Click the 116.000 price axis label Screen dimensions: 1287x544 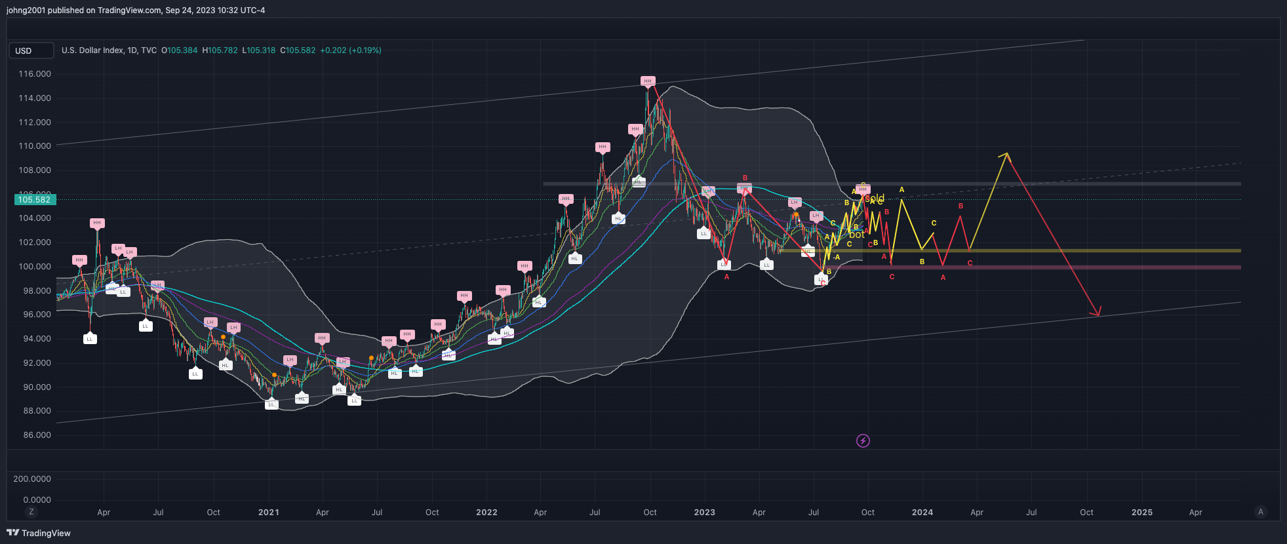pyautogui.click(x=35, y=74)
